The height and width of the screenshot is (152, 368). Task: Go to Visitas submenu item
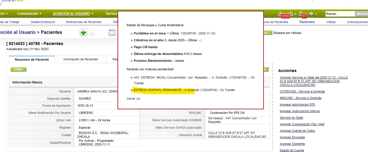(331, 22)
